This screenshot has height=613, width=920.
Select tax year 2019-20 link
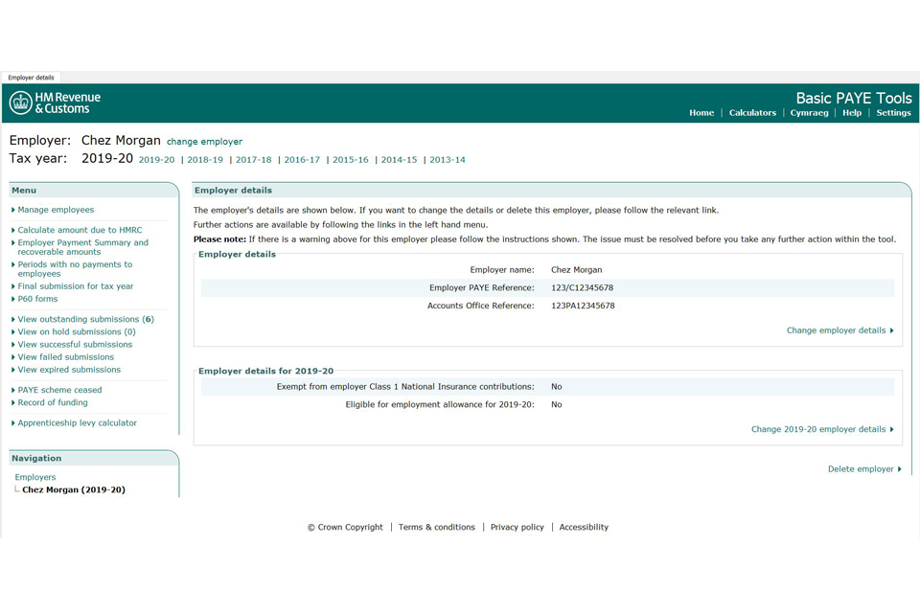coord(156,160)
